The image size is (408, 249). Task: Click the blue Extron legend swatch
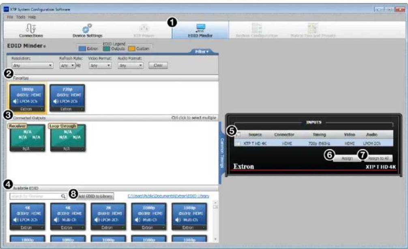pyautogui.click(x=82, y=49)
